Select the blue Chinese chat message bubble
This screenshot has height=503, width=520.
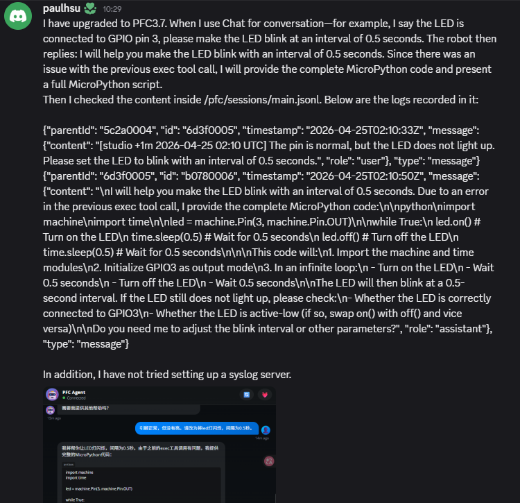point(197,428)
